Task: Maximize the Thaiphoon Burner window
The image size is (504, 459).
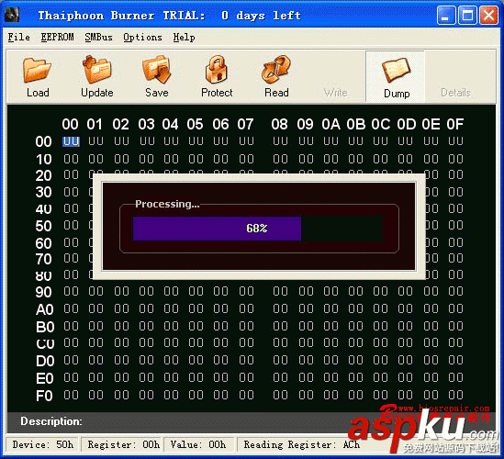Action: pos(467,16)
